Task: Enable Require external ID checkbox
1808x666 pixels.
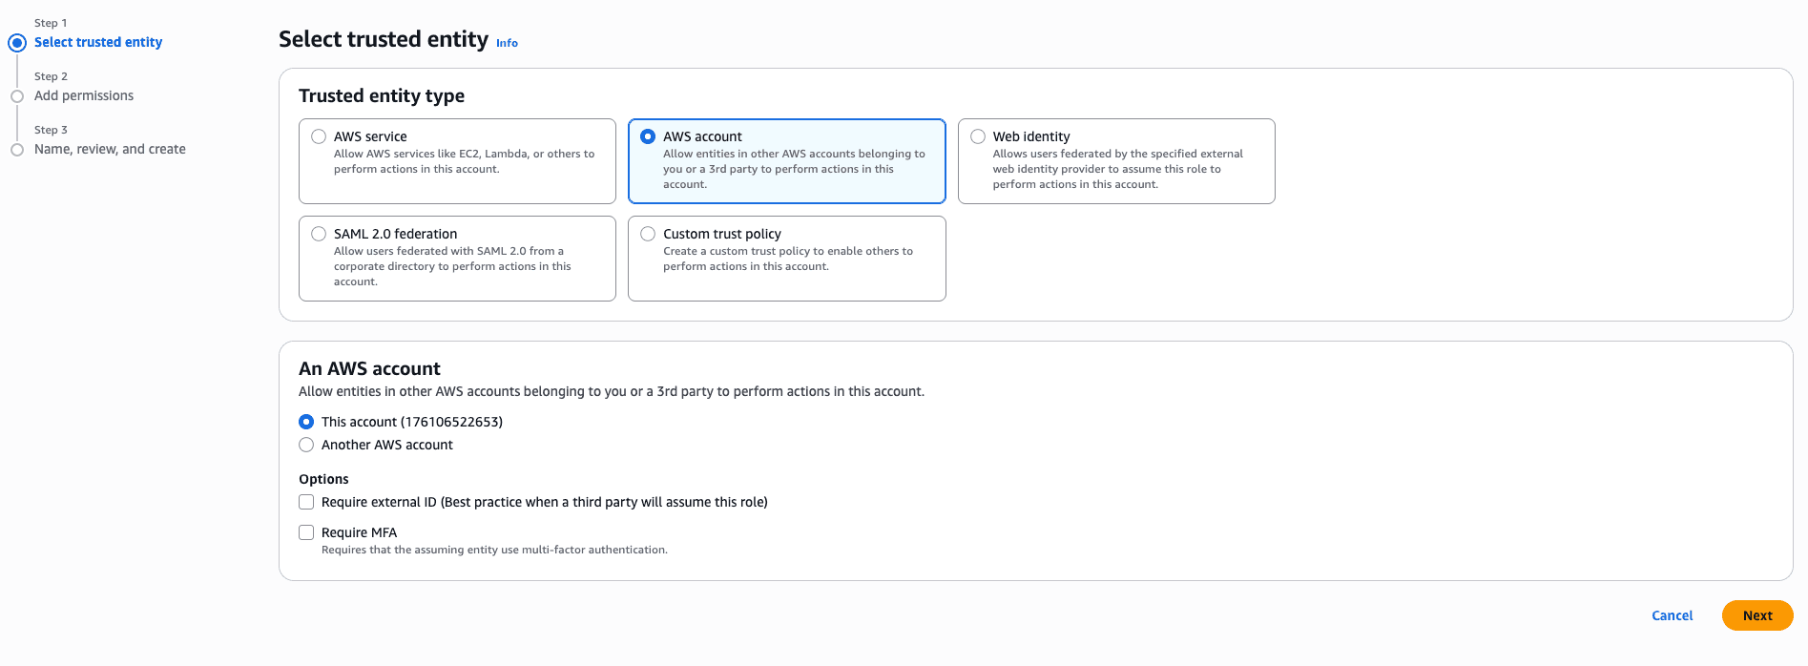Action: pos(306,502)
